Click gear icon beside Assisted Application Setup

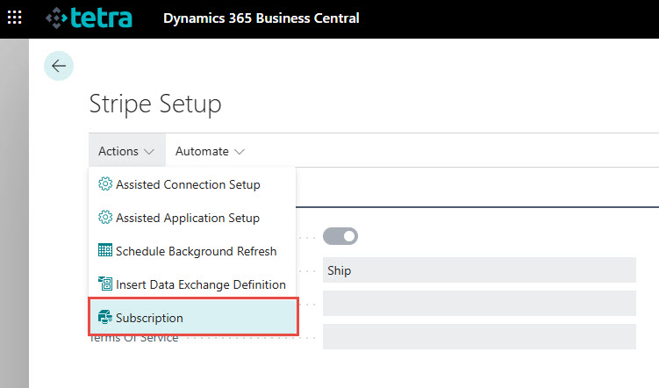click(105, 218)
